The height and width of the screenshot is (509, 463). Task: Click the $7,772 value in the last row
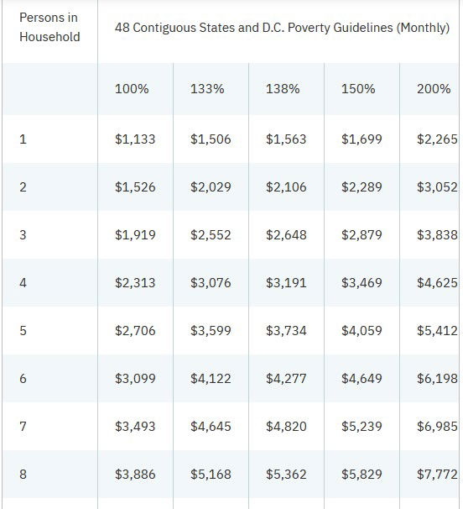[x=437, y=474]
